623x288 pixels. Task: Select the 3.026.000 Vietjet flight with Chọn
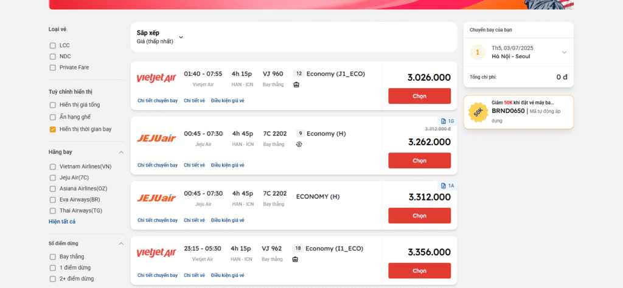(x=419, y=96)
